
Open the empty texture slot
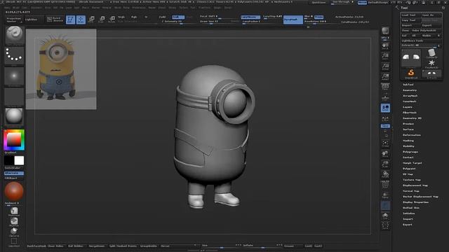pos(14,97)
